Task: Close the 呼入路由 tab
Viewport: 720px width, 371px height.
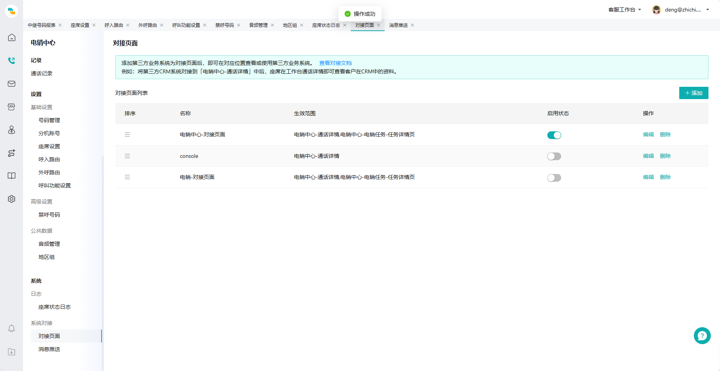Action: click(x=128, y=25)
